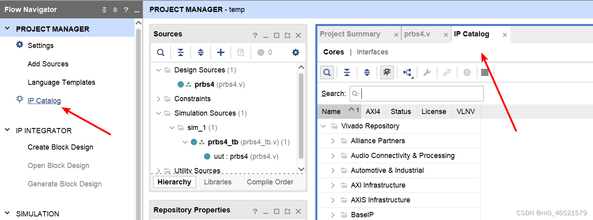
Task: Collapse the IP INTEGRATOR section
Action: [x=7, y=130]
